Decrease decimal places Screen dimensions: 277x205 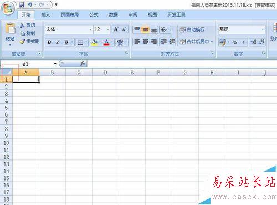click(x=261, y=42)
